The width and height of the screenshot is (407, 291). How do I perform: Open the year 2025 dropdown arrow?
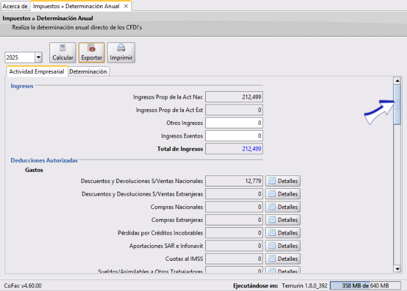pos(38,58)
